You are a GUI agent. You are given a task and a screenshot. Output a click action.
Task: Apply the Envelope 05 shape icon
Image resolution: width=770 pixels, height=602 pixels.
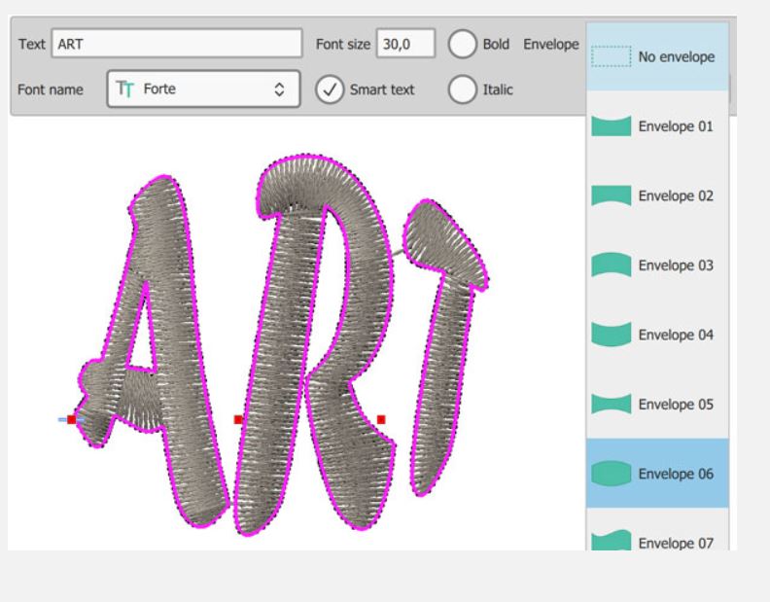click(611, 404)
